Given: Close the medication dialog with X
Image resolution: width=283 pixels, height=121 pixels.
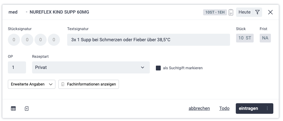Looking at the screenshot, I should coord(270,12).
